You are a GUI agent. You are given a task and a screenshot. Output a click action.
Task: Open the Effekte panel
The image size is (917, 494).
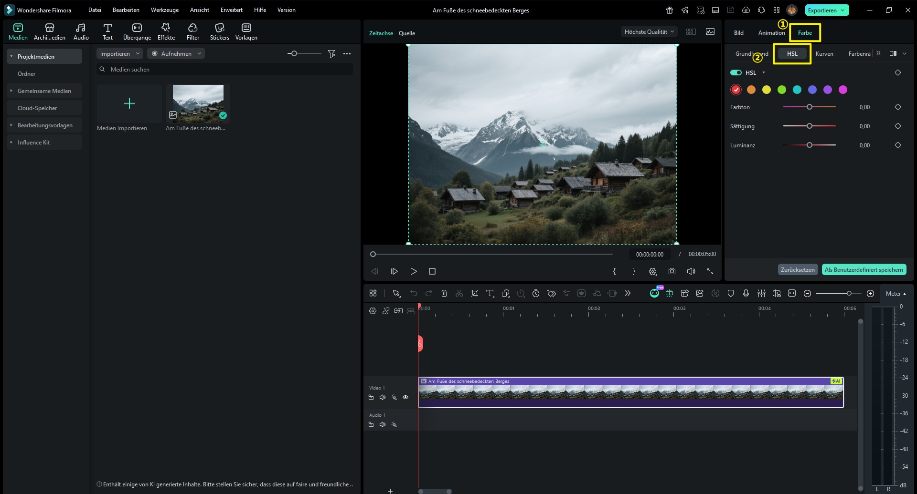(x=166, y=31)
